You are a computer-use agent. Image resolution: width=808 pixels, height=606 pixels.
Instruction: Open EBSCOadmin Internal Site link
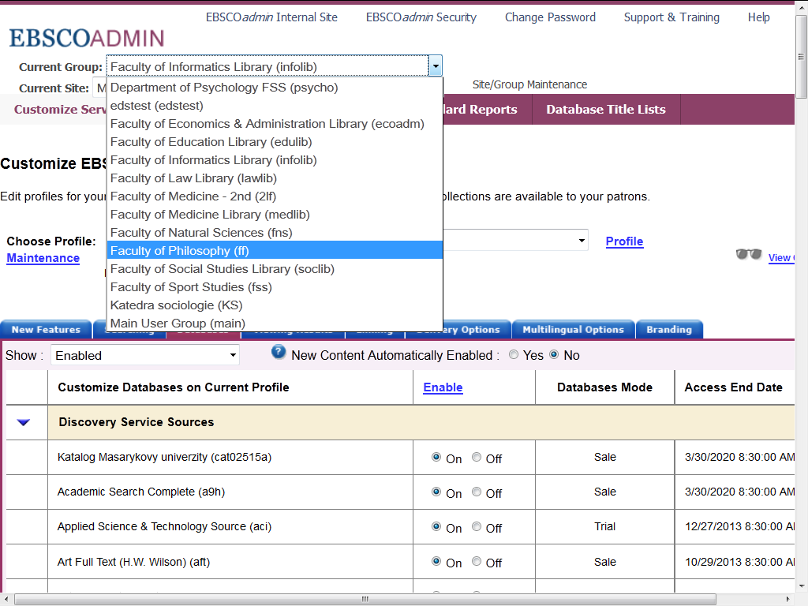[271, 17]
